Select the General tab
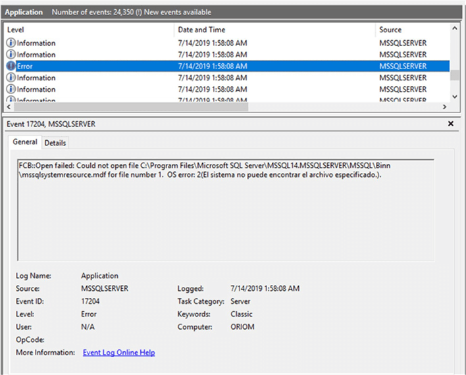 [x=25, y=142]
